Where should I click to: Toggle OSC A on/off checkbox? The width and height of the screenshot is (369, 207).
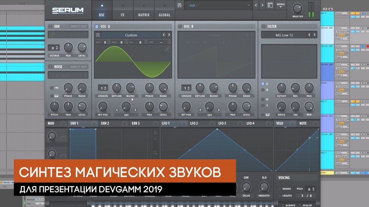(97, 26)
